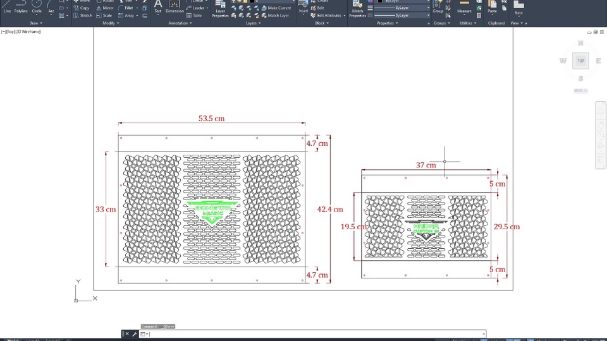Screen dimensions: 607x341
Task: Select the 42.4 cm dimension text
Action: click(x=330, y=209)
